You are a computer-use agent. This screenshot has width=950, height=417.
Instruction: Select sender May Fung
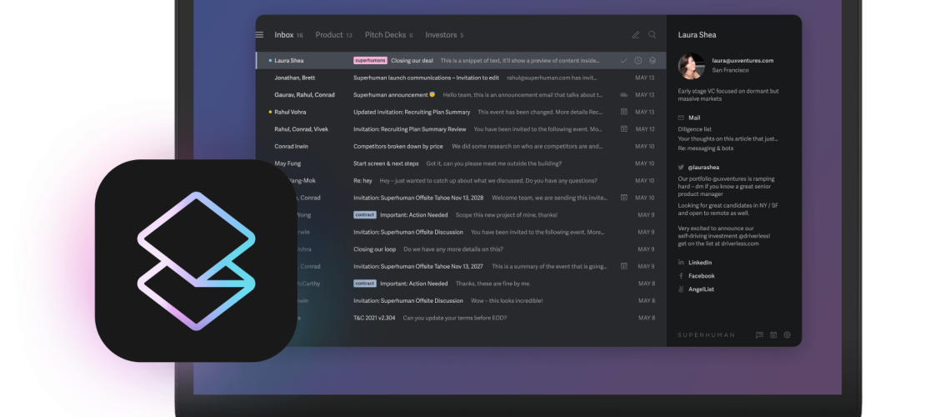[287, 163]
